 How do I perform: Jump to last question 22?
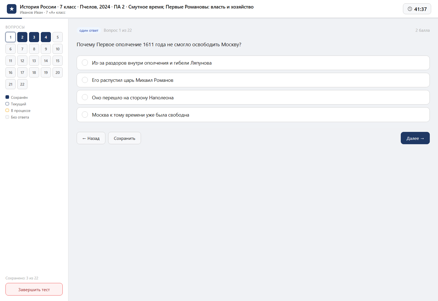click(x=22, y=84)
